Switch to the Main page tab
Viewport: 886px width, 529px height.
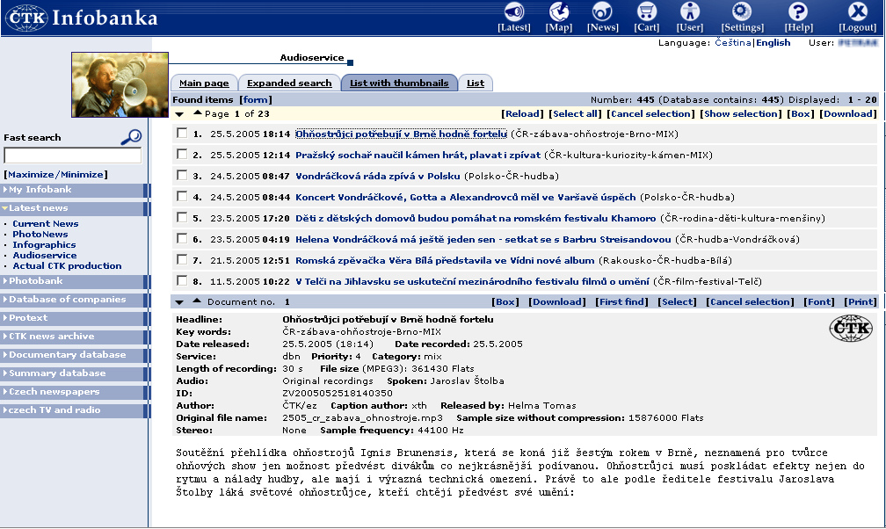tap(204, 83)
